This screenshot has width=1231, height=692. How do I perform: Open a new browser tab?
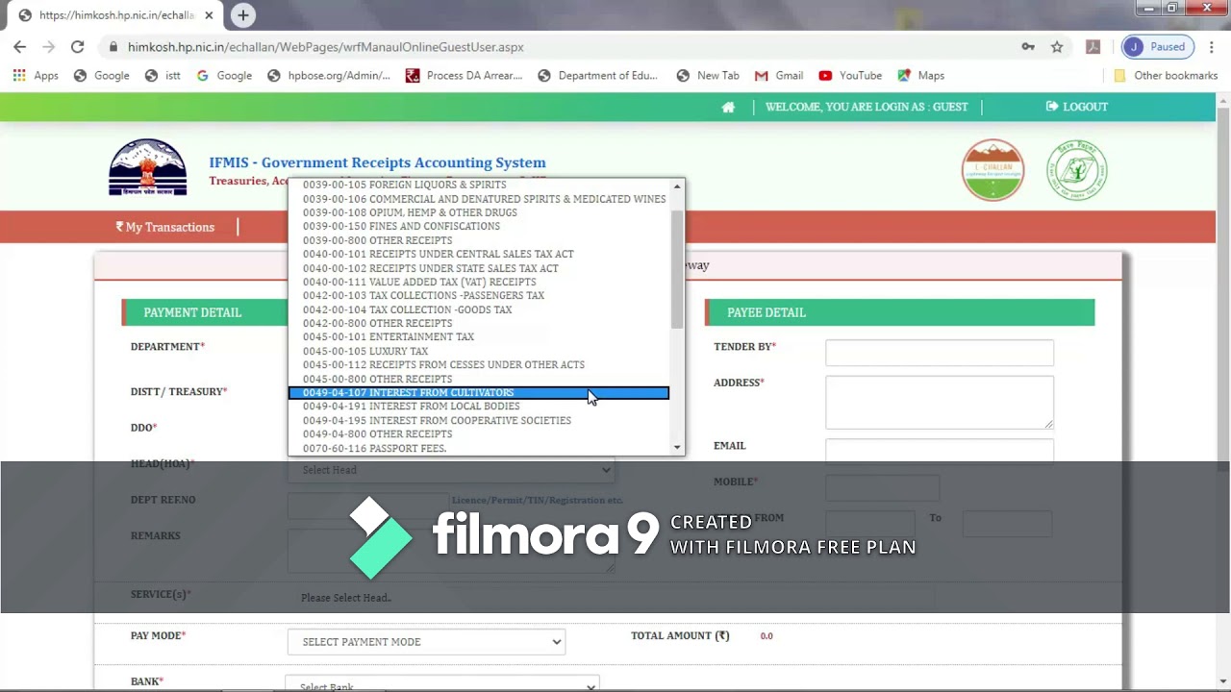[243, 15]
